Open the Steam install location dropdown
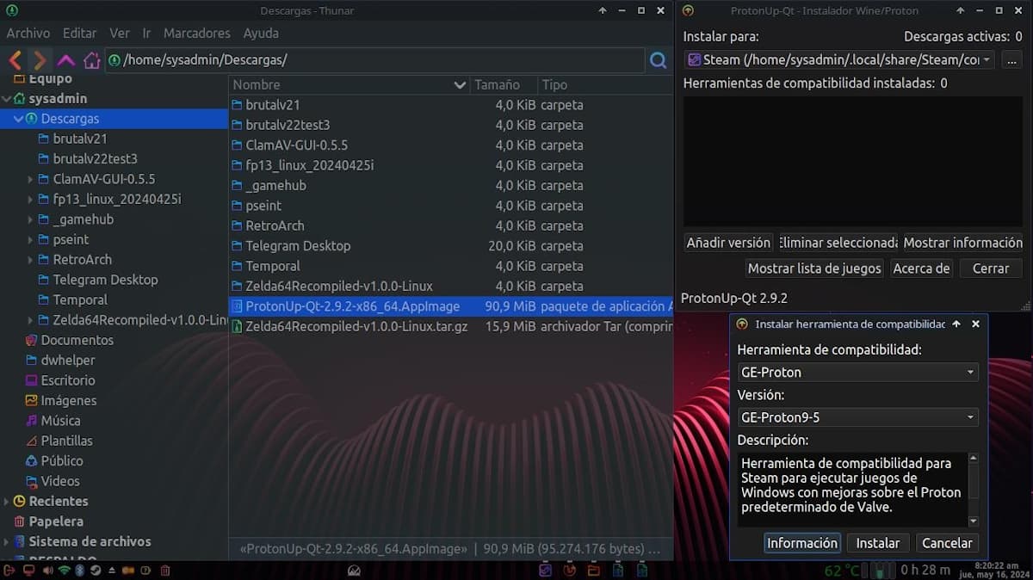Image resolution: width=1033 pixels, height=580 pixels. [x=840, y=60]
